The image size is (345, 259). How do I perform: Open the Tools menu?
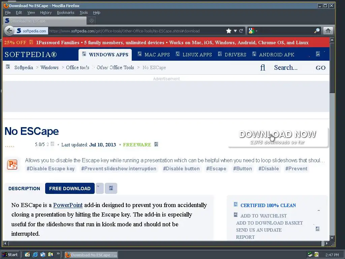coord(84,12)
